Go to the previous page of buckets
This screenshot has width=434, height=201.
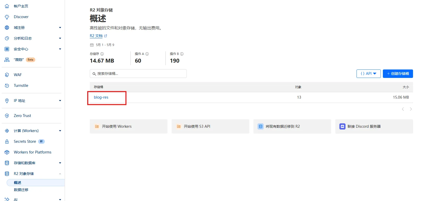(403, 109)
